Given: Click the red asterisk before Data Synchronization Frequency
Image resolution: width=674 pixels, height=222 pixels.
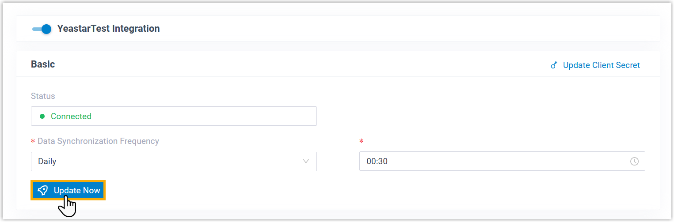Looking at the screenshot, I should (33, 142).
